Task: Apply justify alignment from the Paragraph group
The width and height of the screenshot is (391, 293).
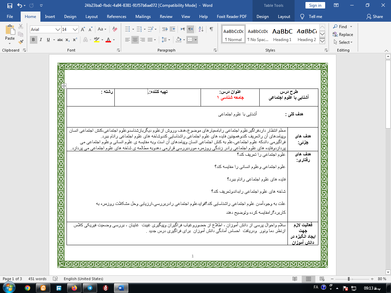Action: 149,40
